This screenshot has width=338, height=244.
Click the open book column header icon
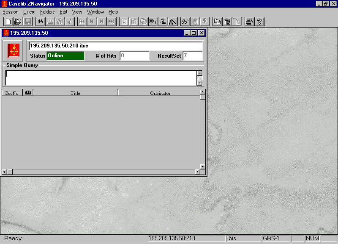pyautogui.click(x=28, y=93)
